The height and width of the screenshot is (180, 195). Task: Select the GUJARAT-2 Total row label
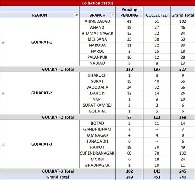58,117
